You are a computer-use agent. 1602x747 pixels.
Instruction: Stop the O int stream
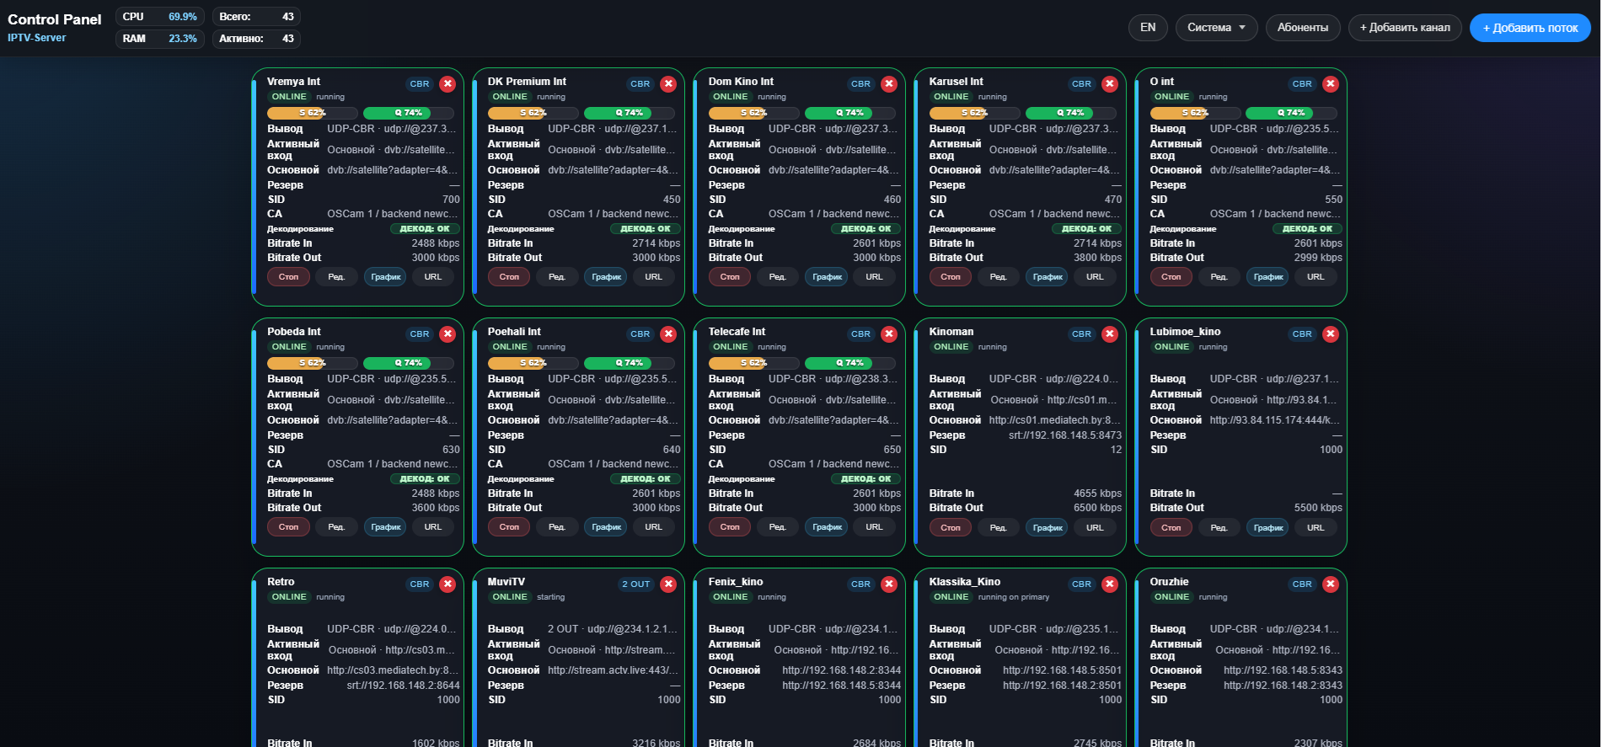(x=1171, y=277)
